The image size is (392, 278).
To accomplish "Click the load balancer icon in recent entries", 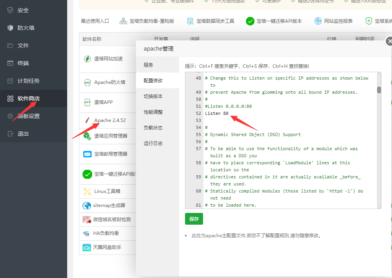I will coord(123,21).
